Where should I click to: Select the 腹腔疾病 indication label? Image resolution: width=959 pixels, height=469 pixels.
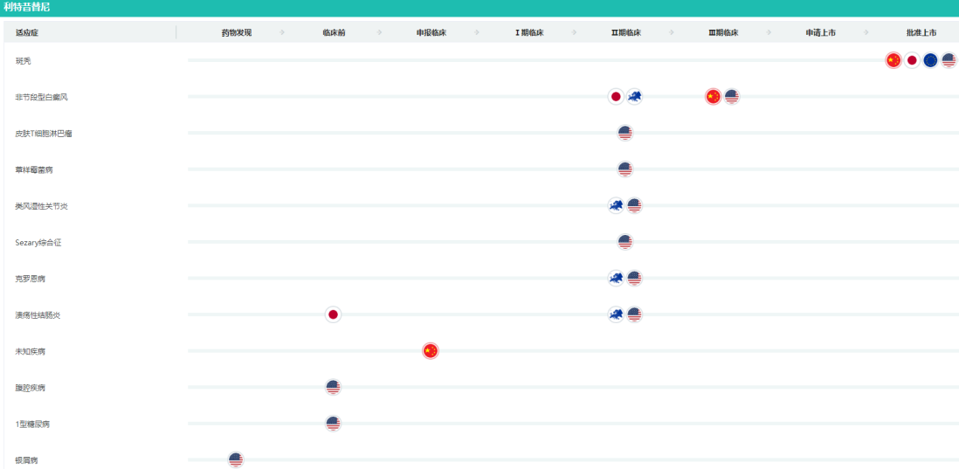(x=31, y=388)
